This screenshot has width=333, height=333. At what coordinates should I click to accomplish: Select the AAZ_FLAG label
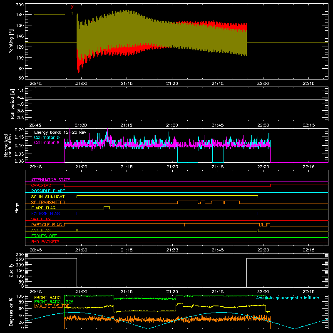[41, 230]
